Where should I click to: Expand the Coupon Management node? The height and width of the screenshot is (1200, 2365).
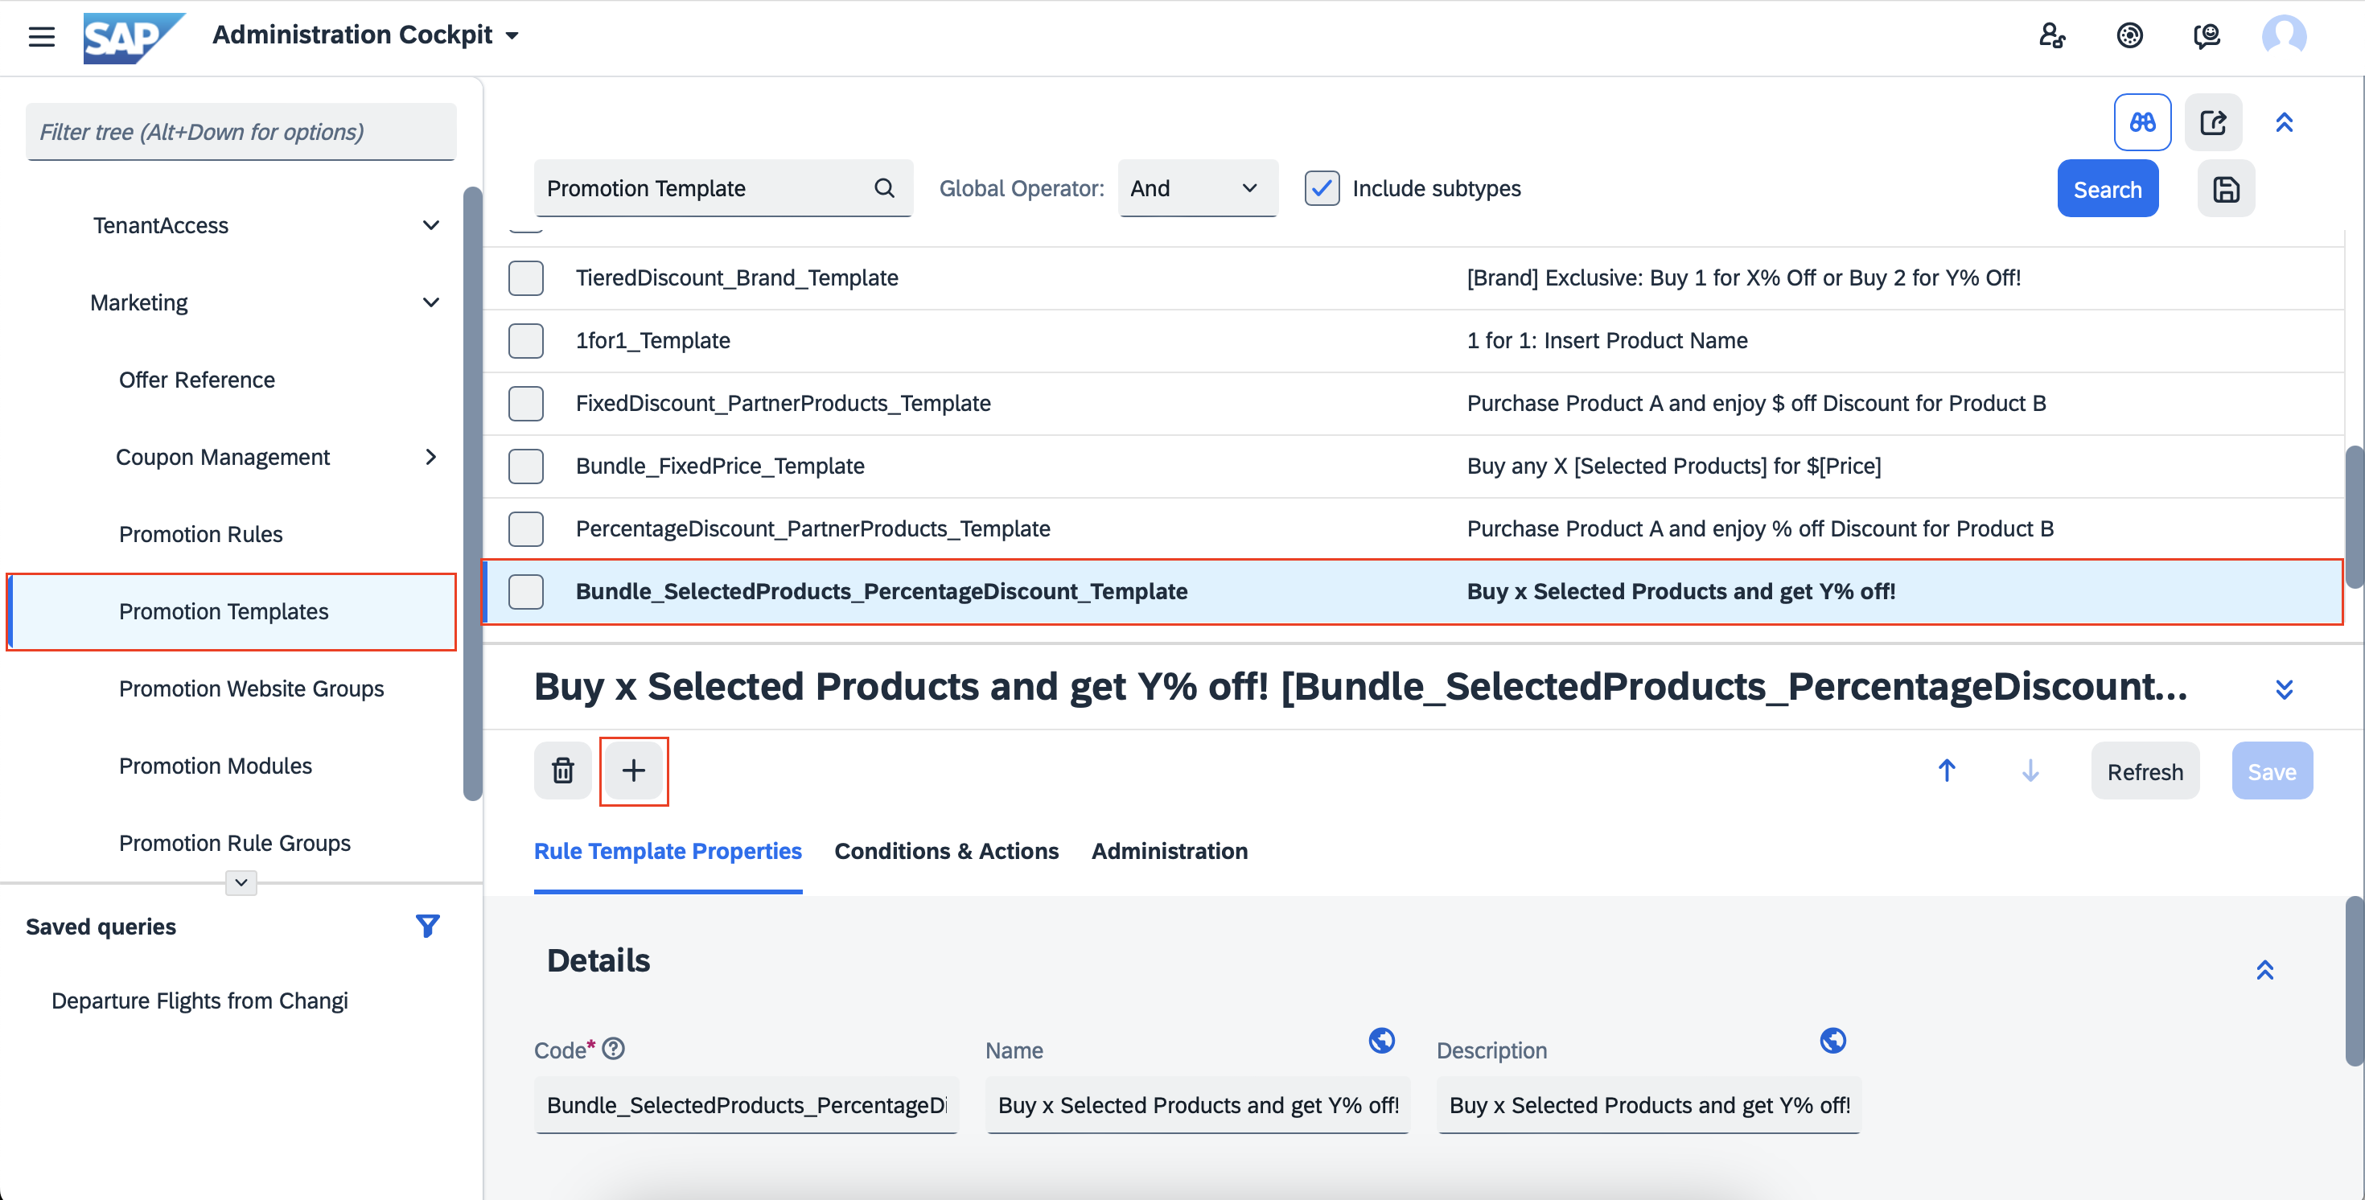430,457
